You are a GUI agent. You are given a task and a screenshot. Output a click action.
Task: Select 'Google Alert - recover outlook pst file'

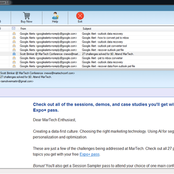[x=103, y=50]
